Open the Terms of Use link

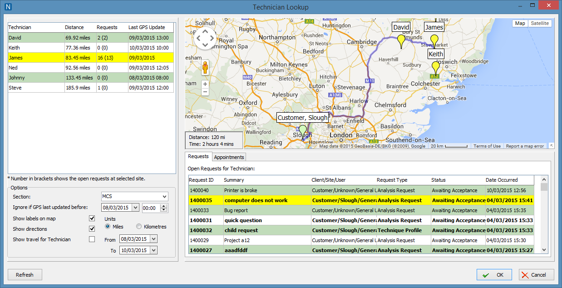pos(487,146)
